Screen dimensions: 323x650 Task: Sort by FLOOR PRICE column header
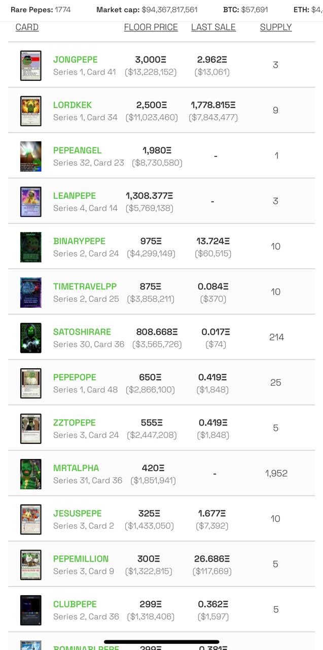pyautogui.click(x=151, y=27)
